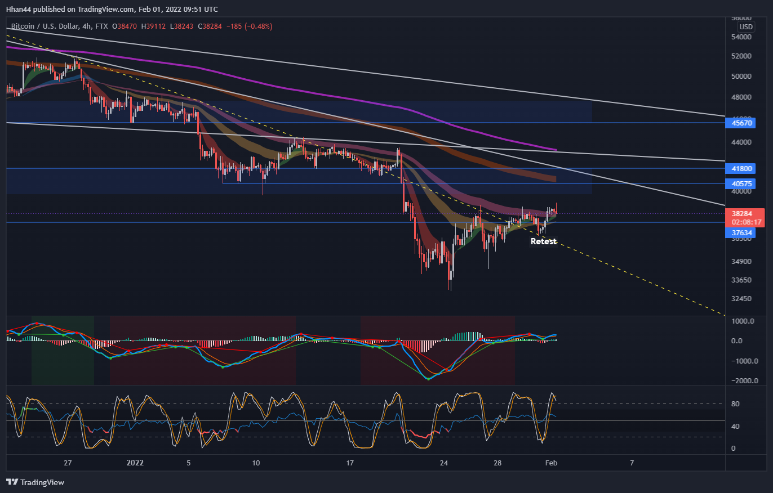The height and width of the screenshot is (493, 773).
Task: Click the 1000.0 MACD scale label
Action: coord(741,321)
